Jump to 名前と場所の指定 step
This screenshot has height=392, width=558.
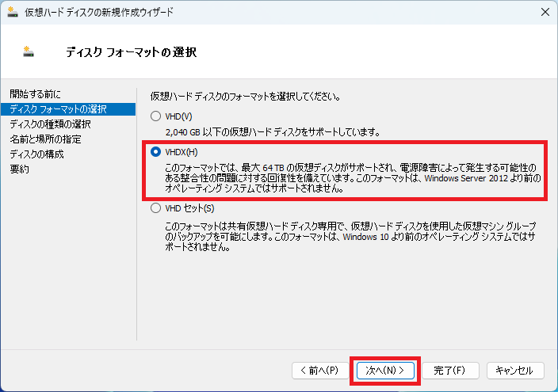click(x=45, y=139)
